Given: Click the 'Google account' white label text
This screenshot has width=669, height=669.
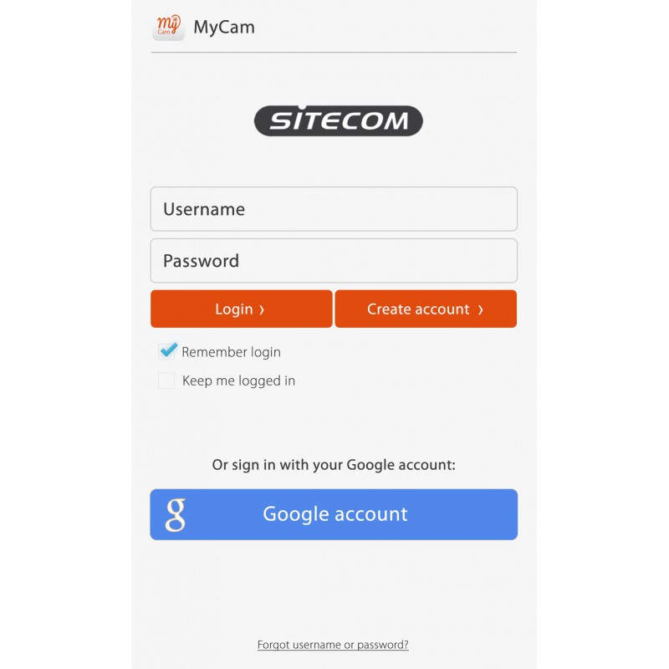Looking at the screenshot, I should click(x=335, y=514).
